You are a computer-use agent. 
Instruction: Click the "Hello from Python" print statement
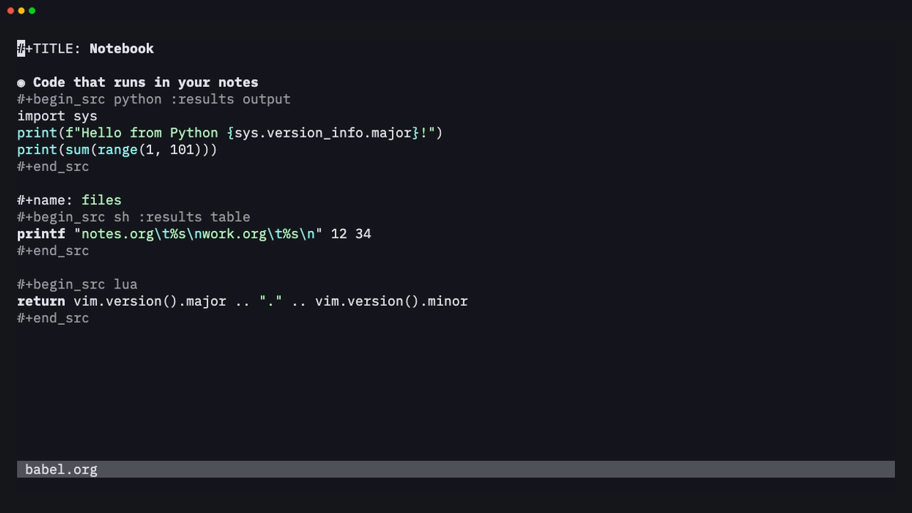[230, 133]
